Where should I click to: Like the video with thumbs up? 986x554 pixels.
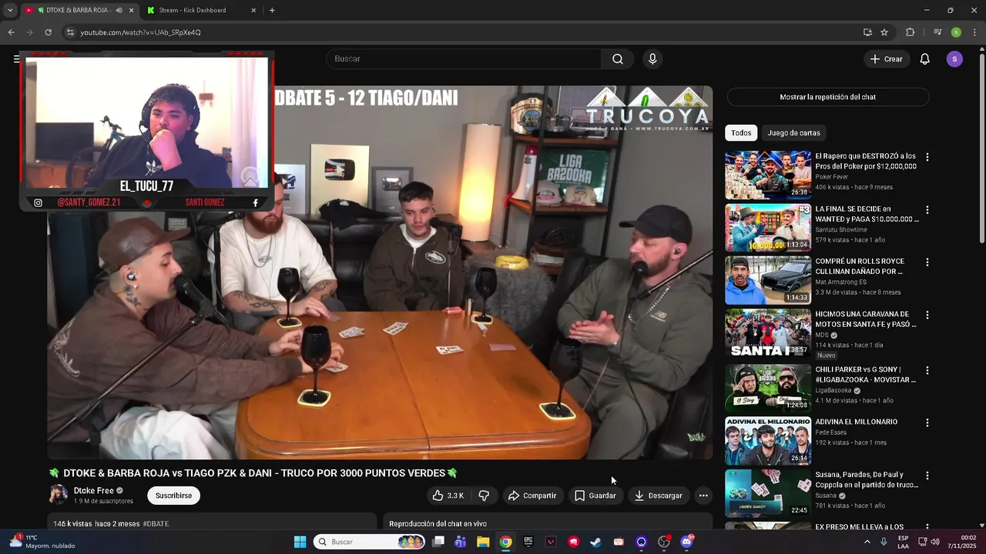pyautogui.click(x=448, y=496)
